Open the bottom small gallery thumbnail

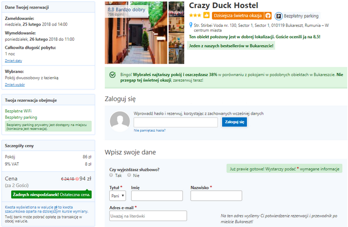(177, 56)
